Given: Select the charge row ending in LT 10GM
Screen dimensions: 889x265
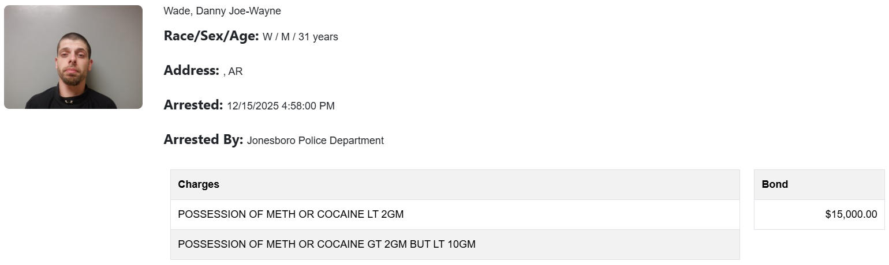Looking at the screenshot, I should pyautogui.click(x=327, y=244).
